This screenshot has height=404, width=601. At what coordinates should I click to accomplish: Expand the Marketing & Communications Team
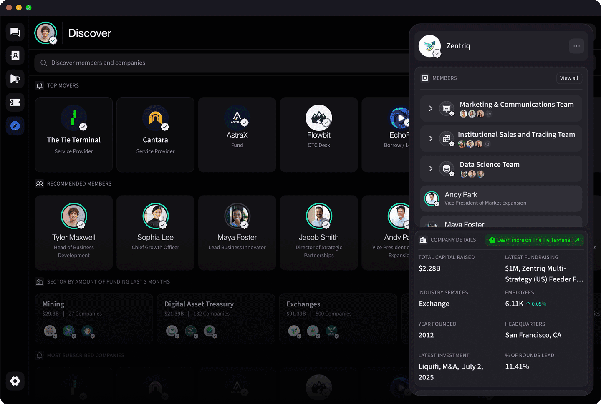(431, 108)
